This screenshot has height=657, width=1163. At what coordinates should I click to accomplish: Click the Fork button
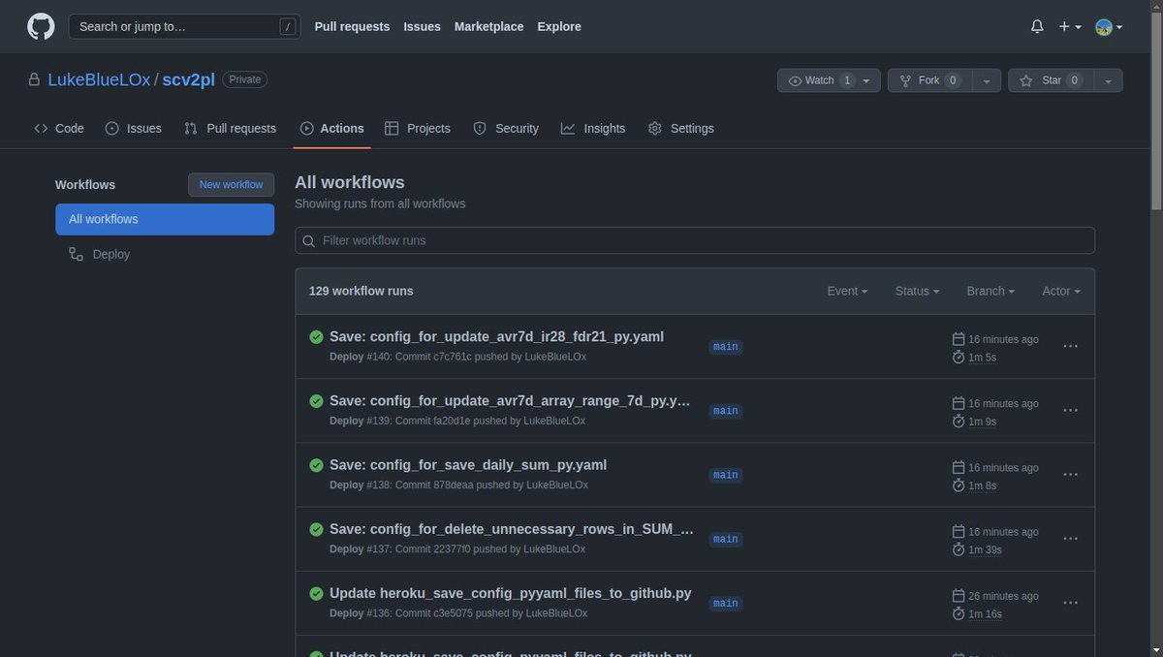(928, 80)
